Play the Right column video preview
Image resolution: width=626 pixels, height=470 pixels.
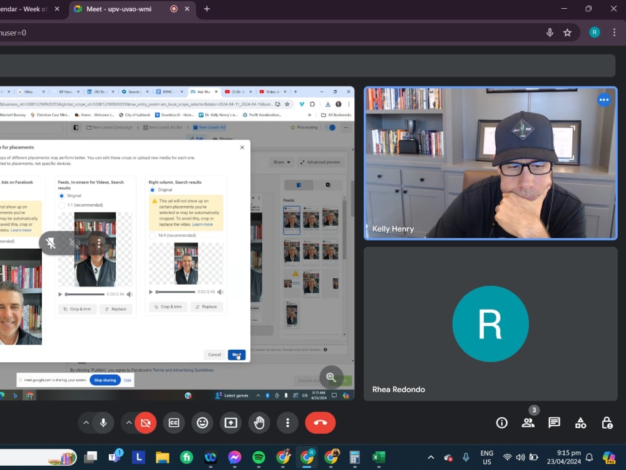click(x=151, y=292)
